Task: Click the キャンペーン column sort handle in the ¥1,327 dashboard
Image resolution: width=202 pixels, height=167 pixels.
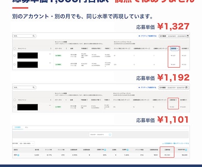Action: click(x=51, y=48)
